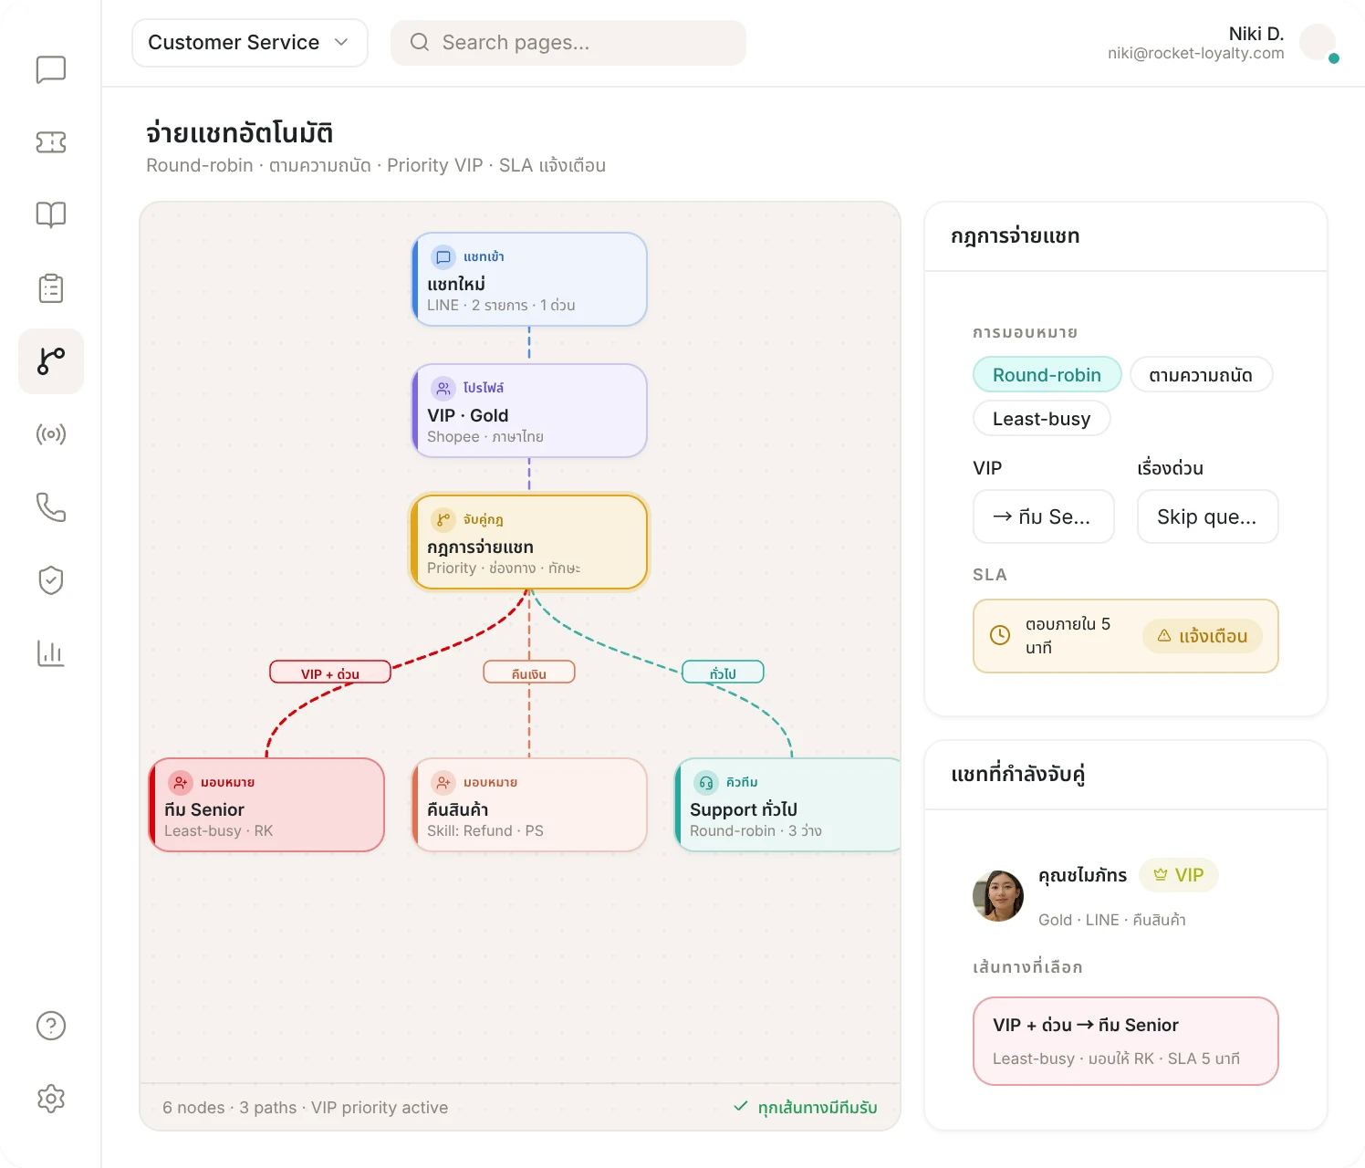1365x1168 pixels.
Task: Open the phone calls sidebar icon
Action: (x=51, y=507)
